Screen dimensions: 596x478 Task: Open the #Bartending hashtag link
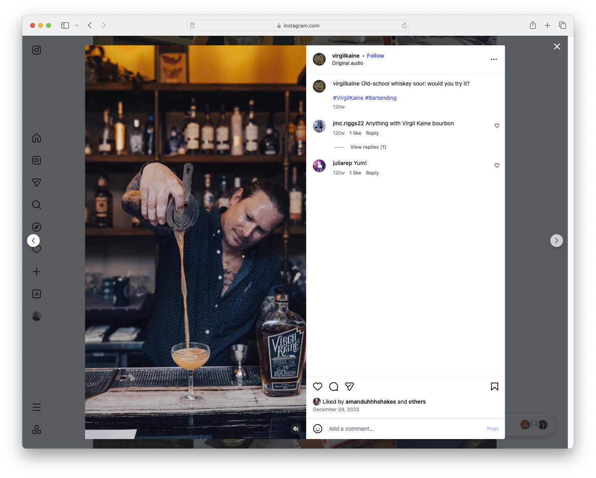coord(381,98)
